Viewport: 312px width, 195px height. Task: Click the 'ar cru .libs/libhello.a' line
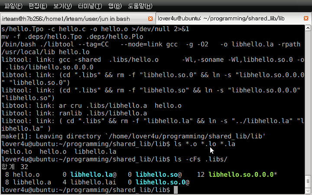coord(91,105)
